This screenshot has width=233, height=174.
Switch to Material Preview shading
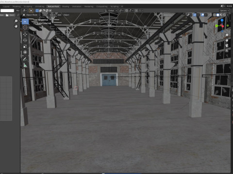click(x=221, y=15)
